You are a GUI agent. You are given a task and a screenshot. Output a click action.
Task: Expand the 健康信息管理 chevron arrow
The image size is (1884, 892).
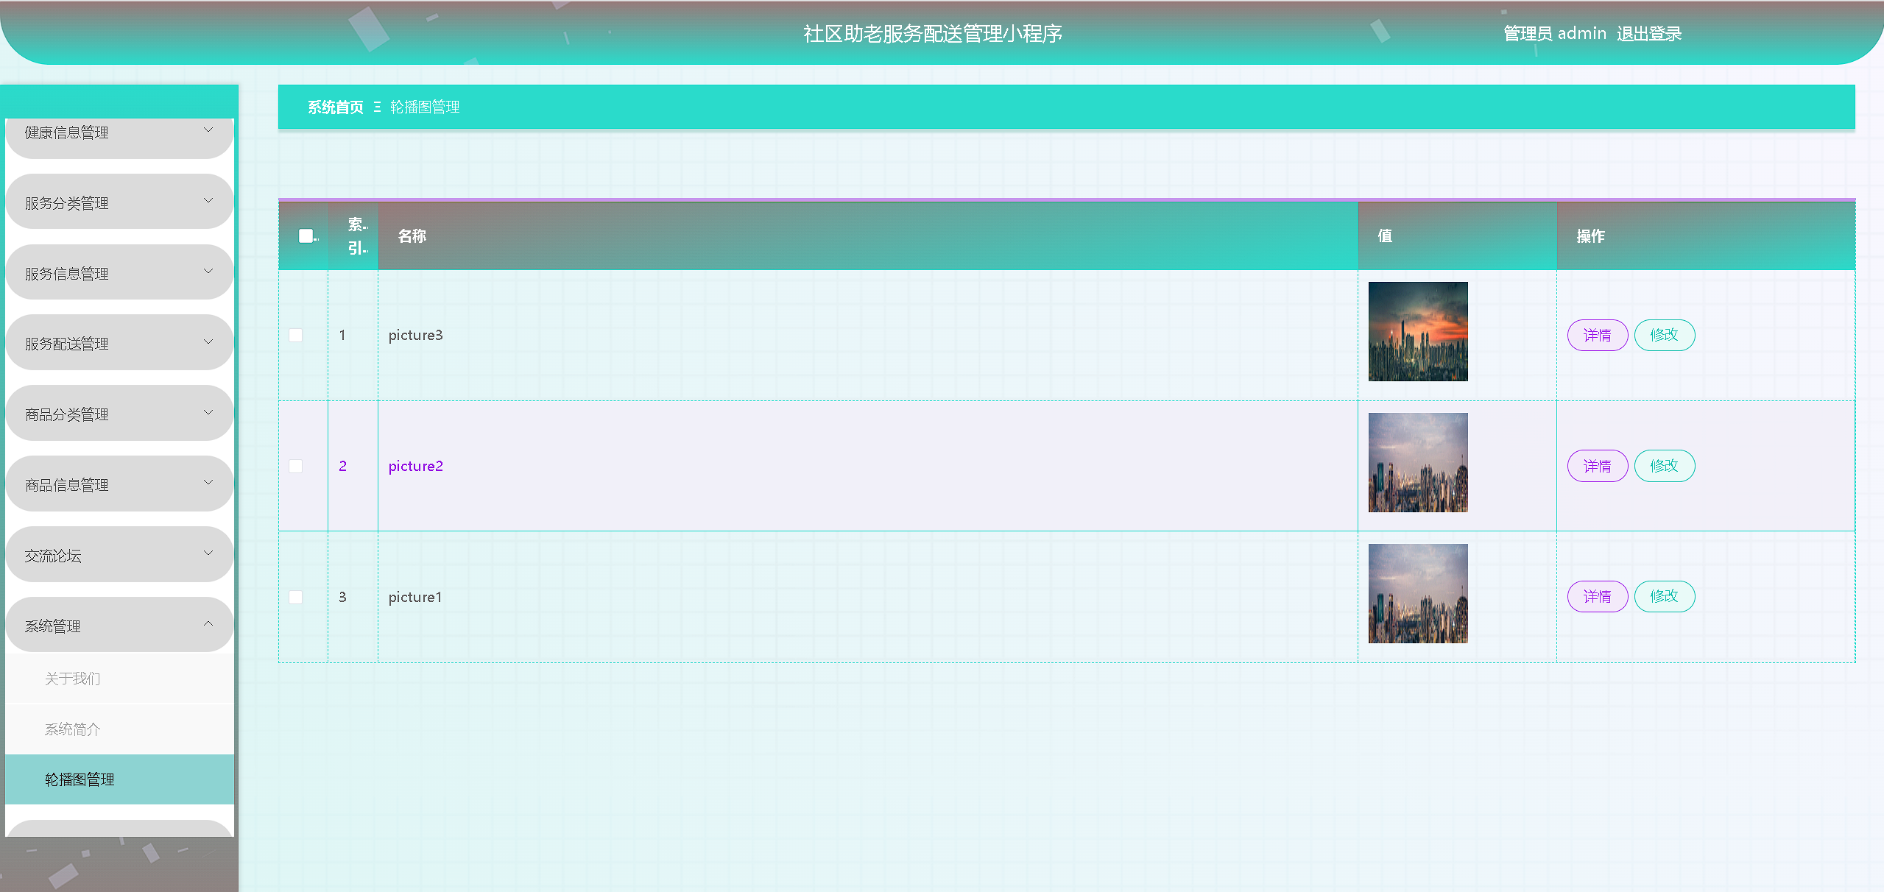point(208,130)
